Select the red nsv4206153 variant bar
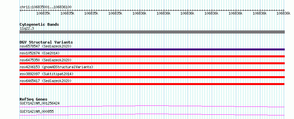294x119 pixels. [152, 70]
